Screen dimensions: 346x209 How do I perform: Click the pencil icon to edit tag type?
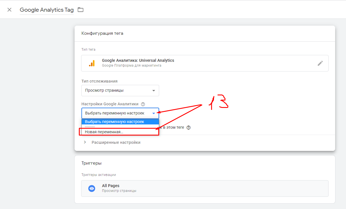click(320, 63)
